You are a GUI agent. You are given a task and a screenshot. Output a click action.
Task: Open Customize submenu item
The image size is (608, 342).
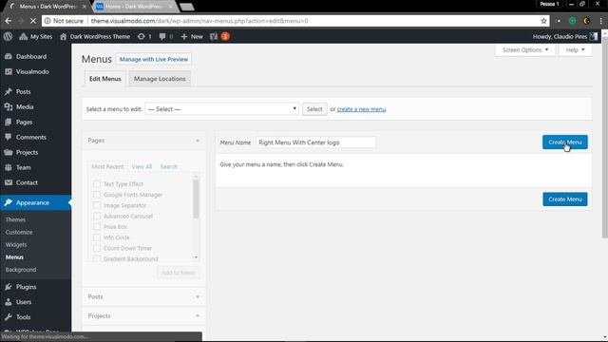click(19, 232)
